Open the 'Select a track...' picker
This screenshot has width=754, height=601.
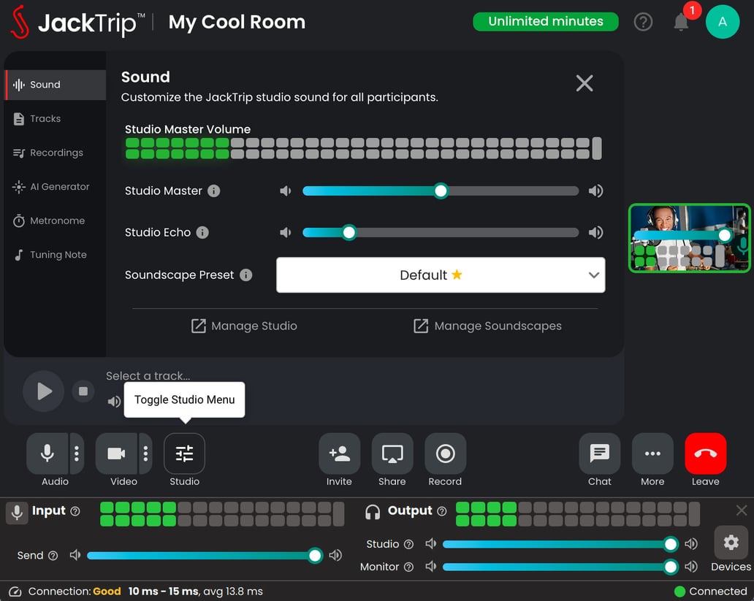pyautogui.click(x=148, y=375)
